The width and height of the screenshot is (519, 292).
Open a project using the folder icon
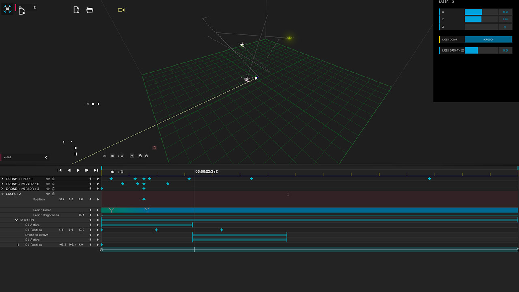coord(90,10)
